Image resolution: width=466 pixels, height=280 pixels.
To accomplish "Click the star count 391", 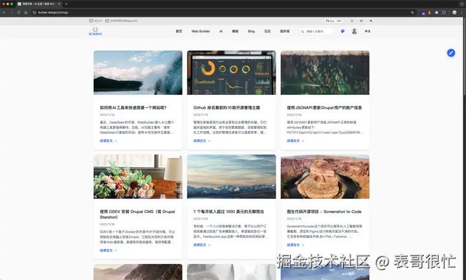I will point(338,21).
